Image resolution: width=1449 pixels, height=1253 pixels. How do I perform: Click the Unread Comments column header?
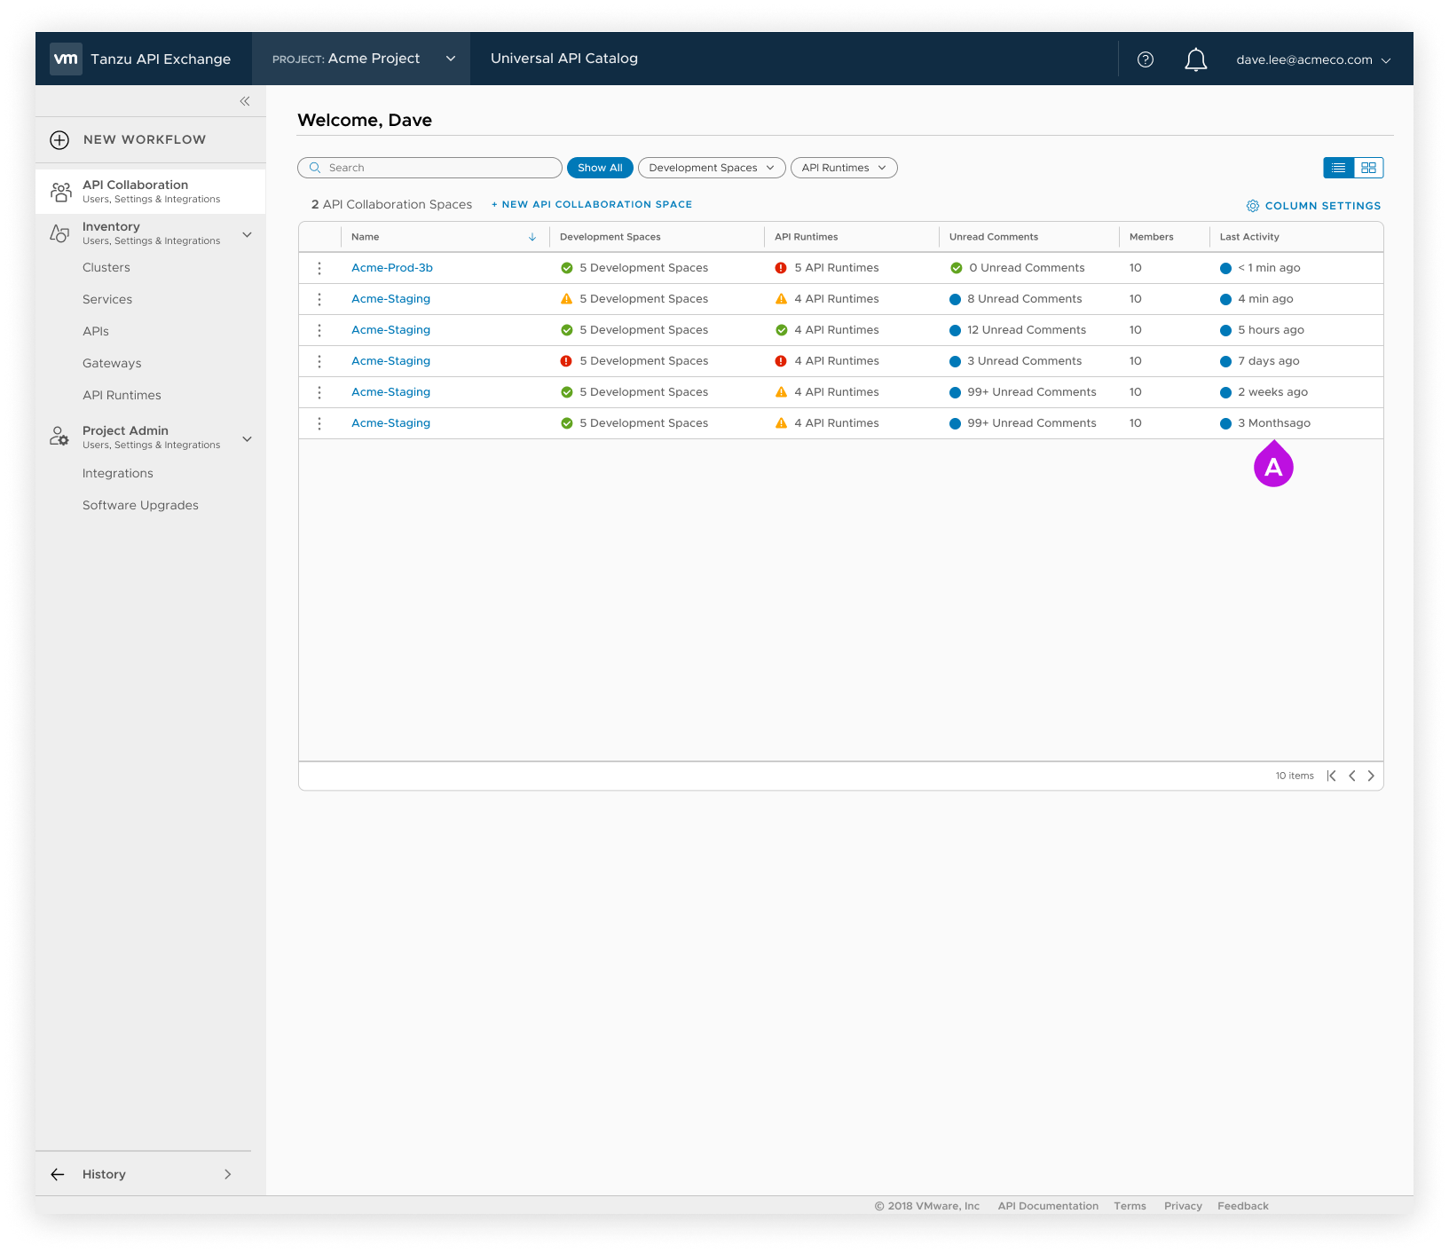tap(994, 237)
